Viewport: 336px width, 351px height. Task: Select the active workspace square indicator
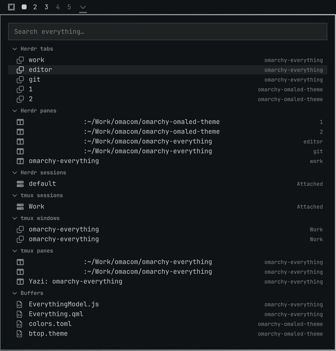click(x=24, y=7)
